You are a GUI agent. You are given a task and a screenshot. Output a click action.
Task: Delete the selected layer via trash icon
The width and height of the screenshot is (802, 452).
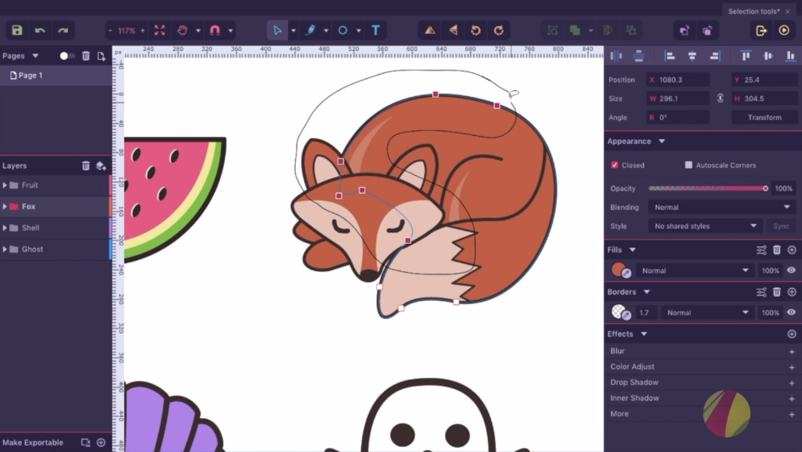(86, 165)
